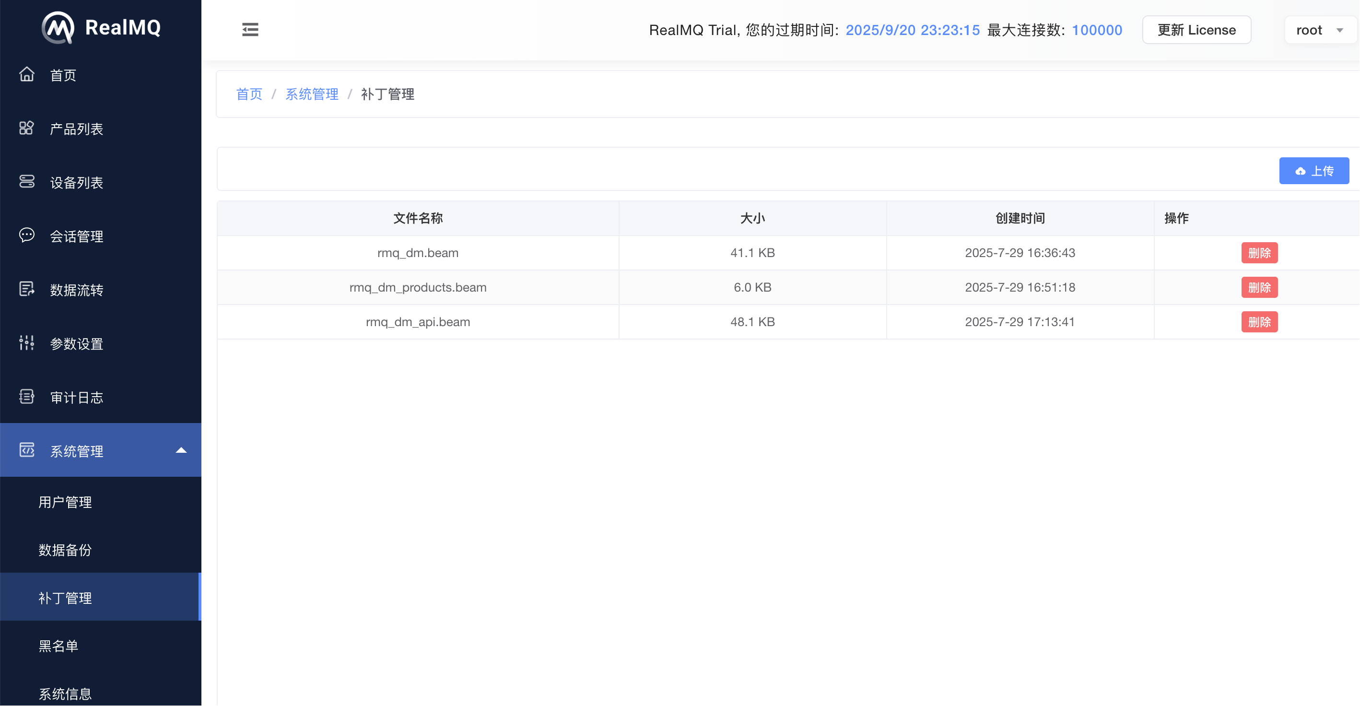Click the 2025-7-29 17:13:41 timestamp
This screenshot has height=706, width=1360.
(x=1020, y=322)
